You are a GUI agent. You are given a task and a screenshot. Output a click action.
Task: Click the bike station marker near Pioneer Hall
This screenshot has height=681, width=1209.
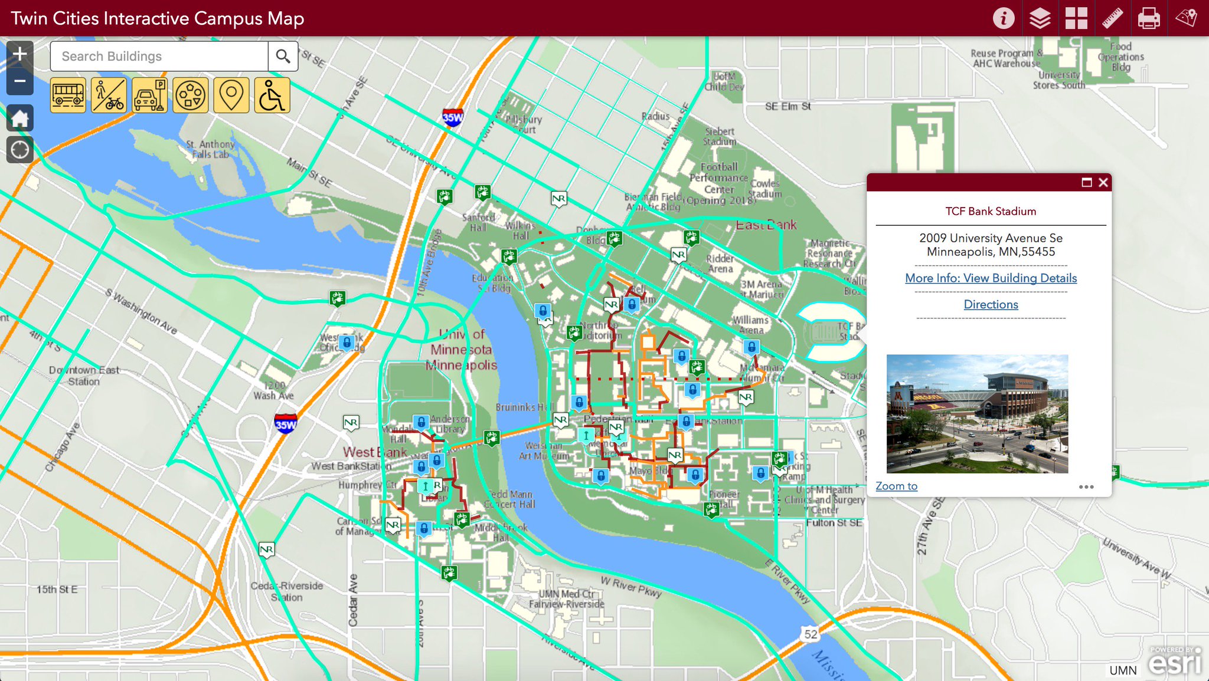click(711, 509)
